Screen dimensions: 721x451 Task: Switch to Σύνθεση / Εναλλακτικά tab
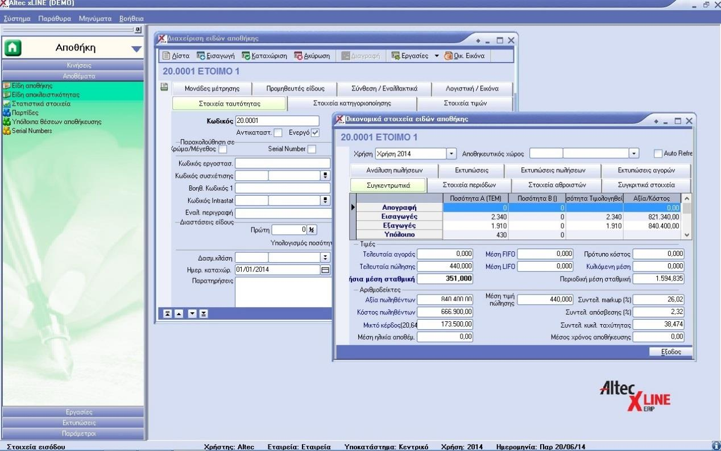pyautogui.click(x=384, y=89)
